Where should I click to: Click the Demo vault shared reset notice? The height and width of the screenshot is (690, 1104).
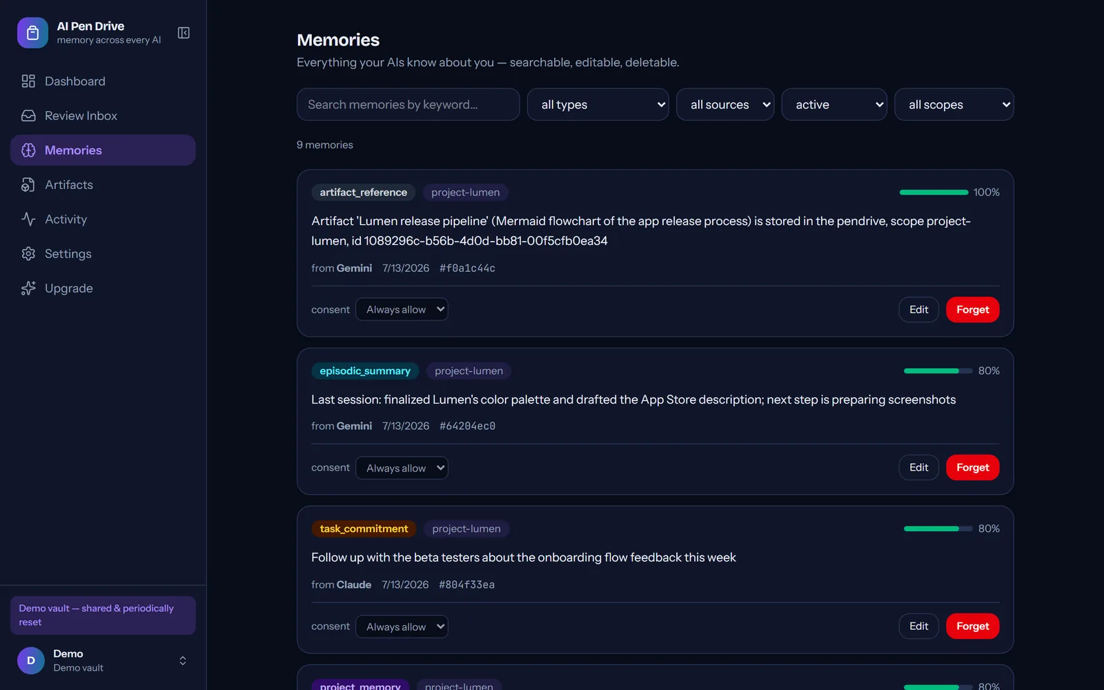(x=103, y=615)
